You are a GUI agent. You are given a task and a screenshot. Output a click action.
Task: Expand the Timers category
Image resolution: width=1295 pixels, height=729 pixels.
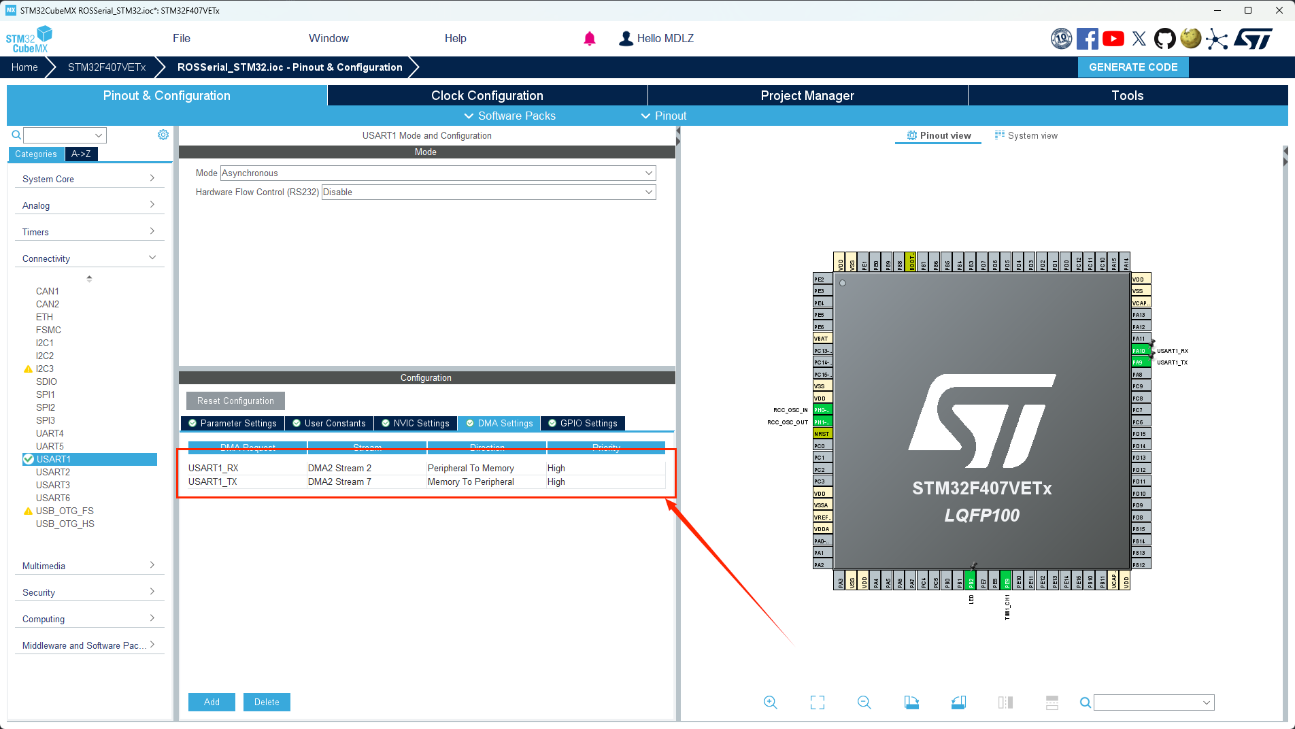[90, 232]
